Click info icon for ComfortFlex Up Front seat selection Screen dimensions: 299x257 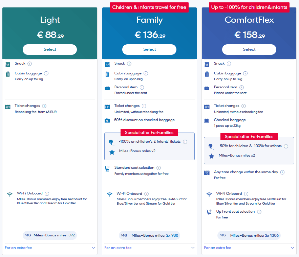pyautogui.click(x=259, y=212)
